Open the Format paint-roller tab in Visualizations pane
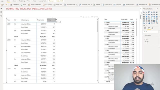This screenshot has width=160, height=90. coord(149,28)
